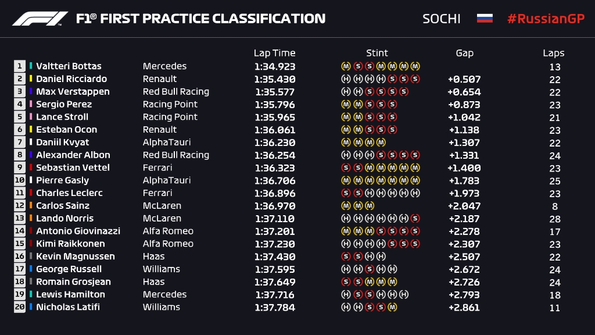Viewport: 595px width, 335px height.
Task: Click the F1 logo icon
Action: pos(40,19)
